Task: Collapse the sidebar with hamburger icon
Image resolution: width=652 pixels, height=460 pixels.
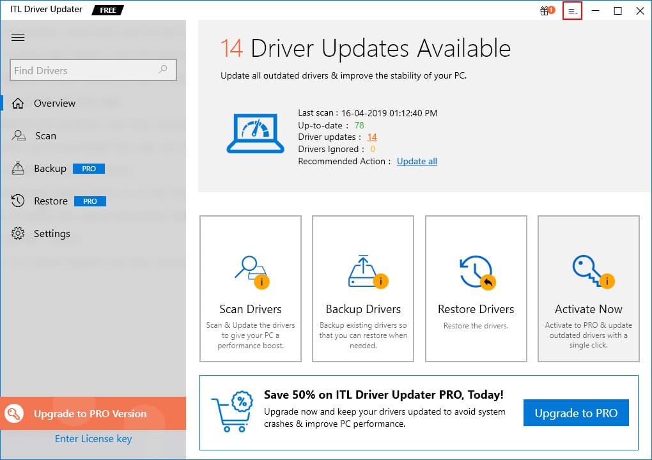Action: click(x=18, y=38)
